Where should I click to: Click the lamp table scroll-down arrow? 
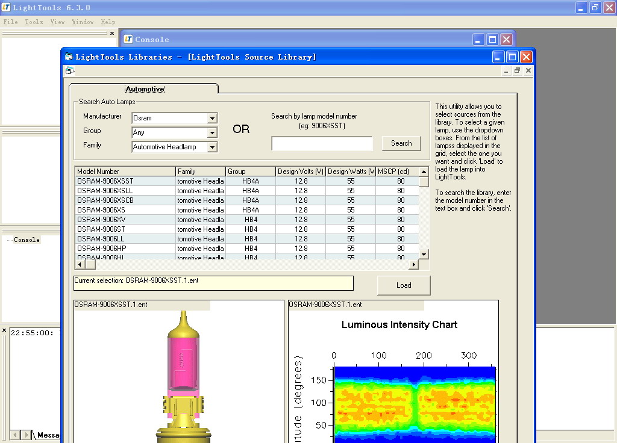(x=424, y=255)
